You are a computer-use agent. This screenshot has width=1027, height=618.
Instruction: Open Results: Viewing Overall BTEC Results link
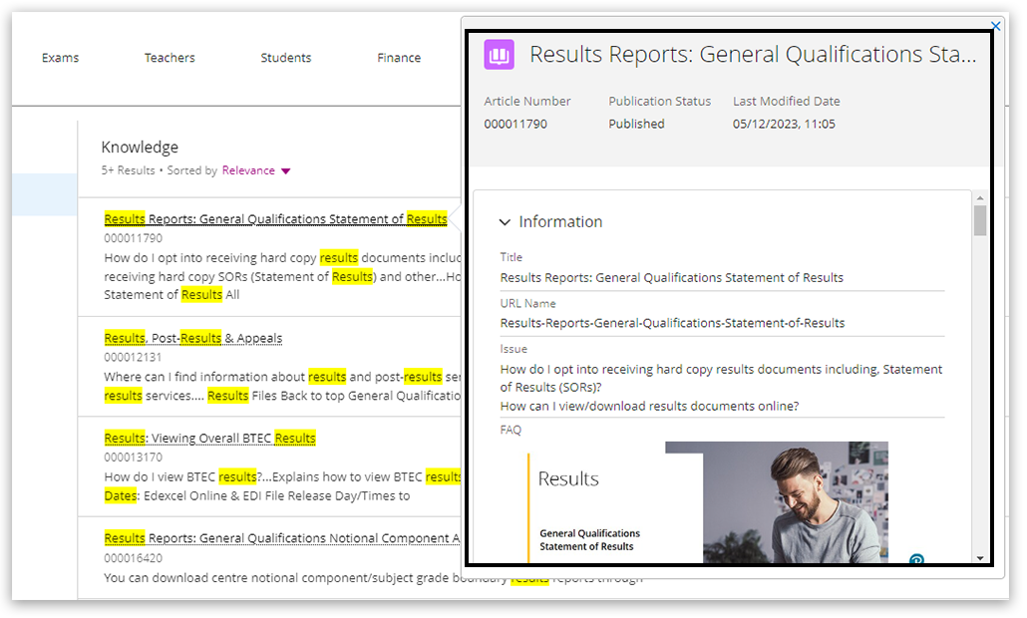click(209, 439)
